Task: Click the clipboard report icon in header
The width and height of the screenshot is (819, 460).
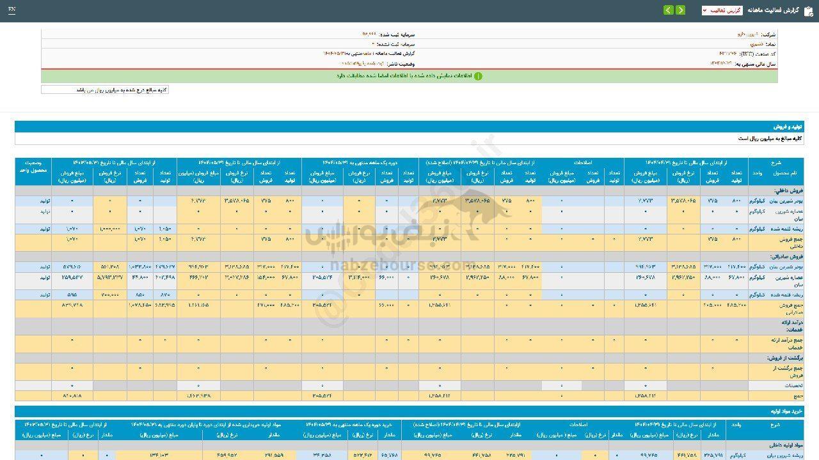Action: pyautogui.click(x=809, y=10)
